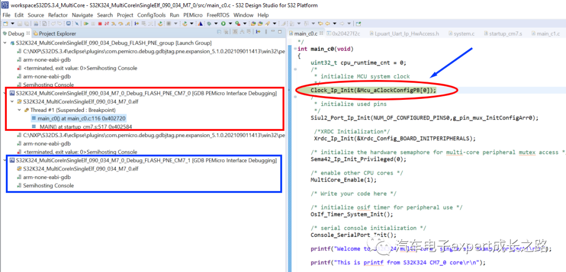Click the Restart debug session icon

160,24
